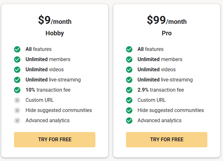Select the $9/month price heading
Image resolution: width=223 pixels, height=161 pixels.
tap(55, 20)
